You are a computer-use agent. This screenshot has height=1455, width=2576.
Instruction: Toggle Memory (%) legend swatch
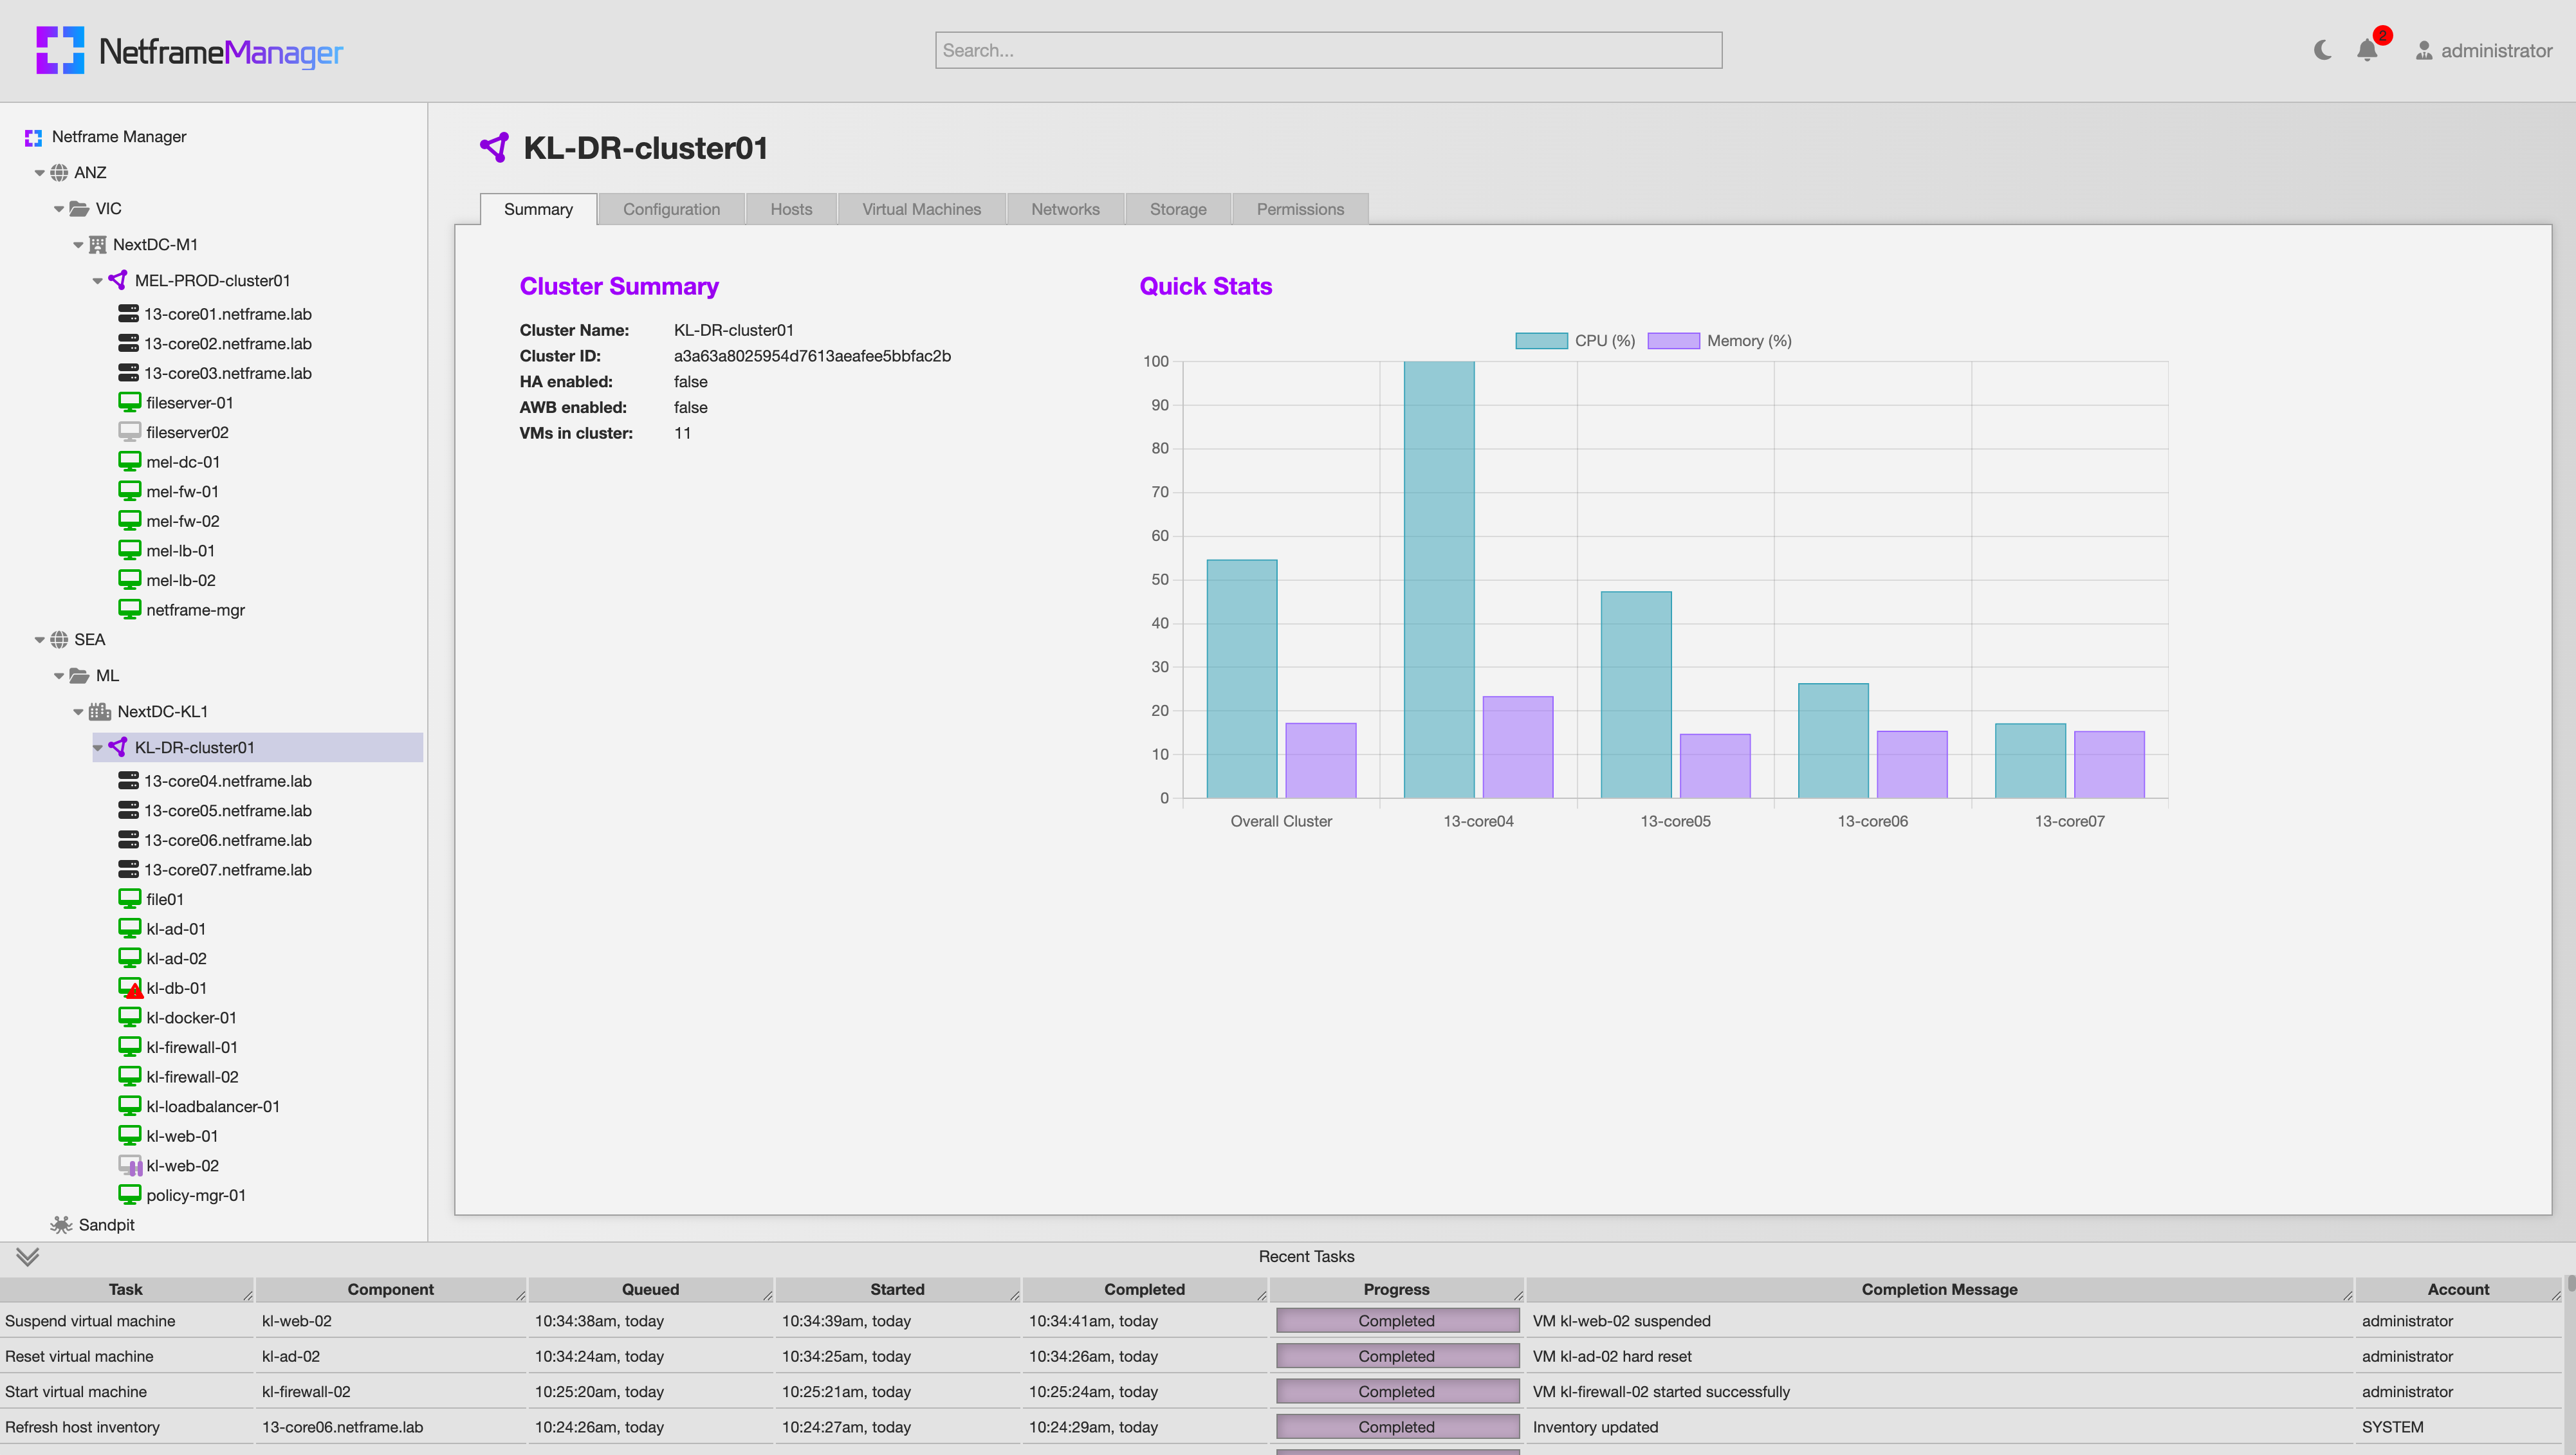coord(1673,341)
